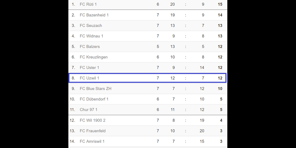Viewport: 296px width, 148px height.
Task: Click the highlighted FC Uzwil 1 name
Action: coord(89,78)
